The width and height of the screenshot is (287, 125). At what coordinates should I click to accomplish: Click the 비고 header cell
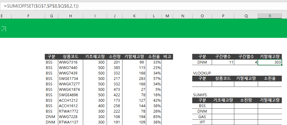167,57
